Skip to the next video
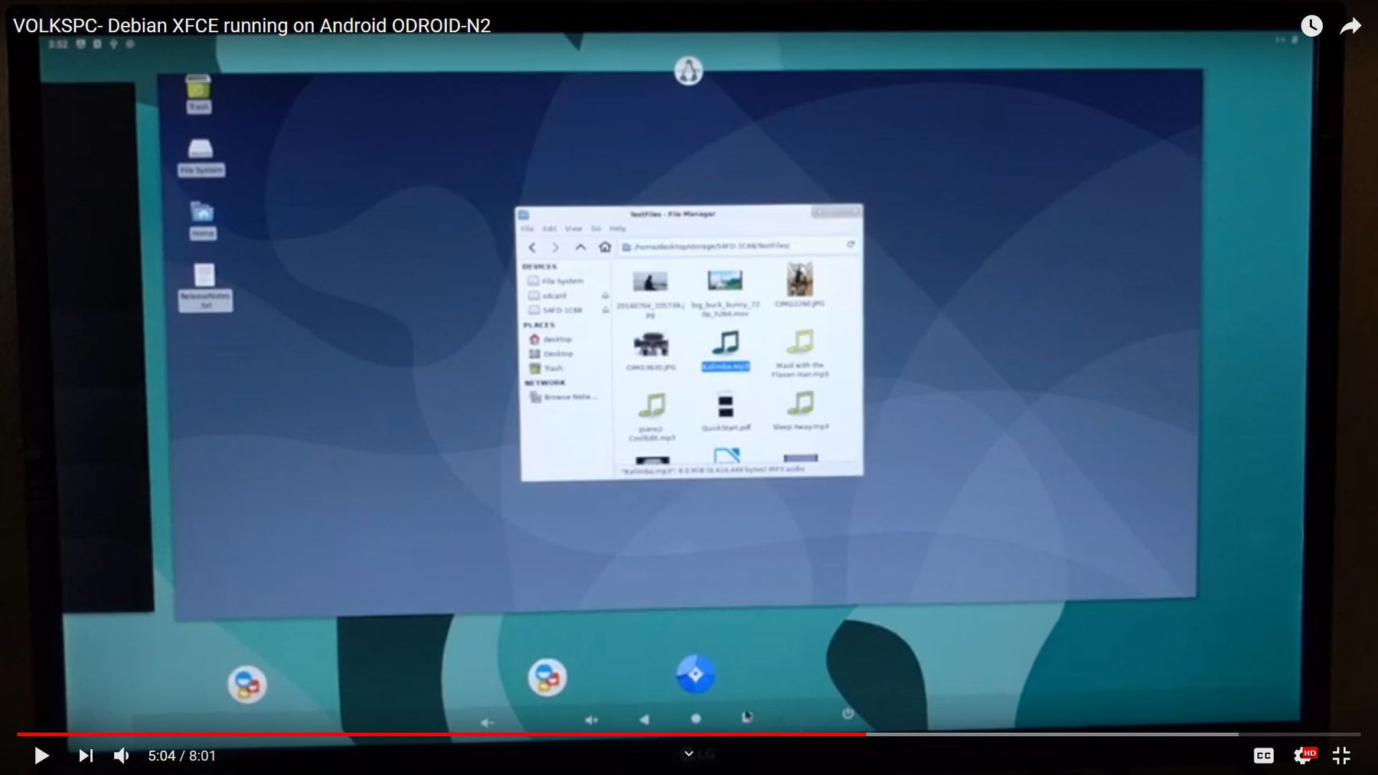This screenshot has height=775, width=1378. 86,756
